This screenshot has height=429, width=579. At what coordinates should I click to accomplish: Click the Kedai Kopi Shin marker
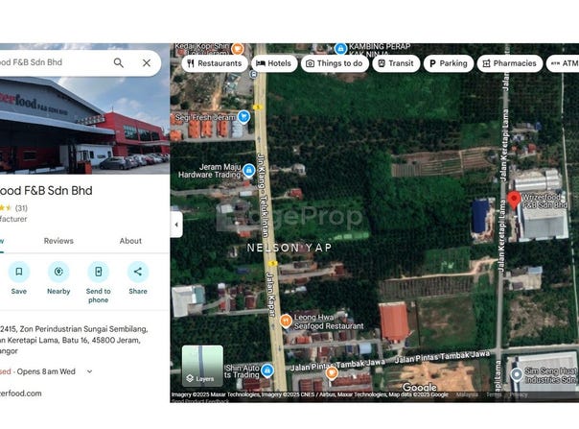pos(238,48)
